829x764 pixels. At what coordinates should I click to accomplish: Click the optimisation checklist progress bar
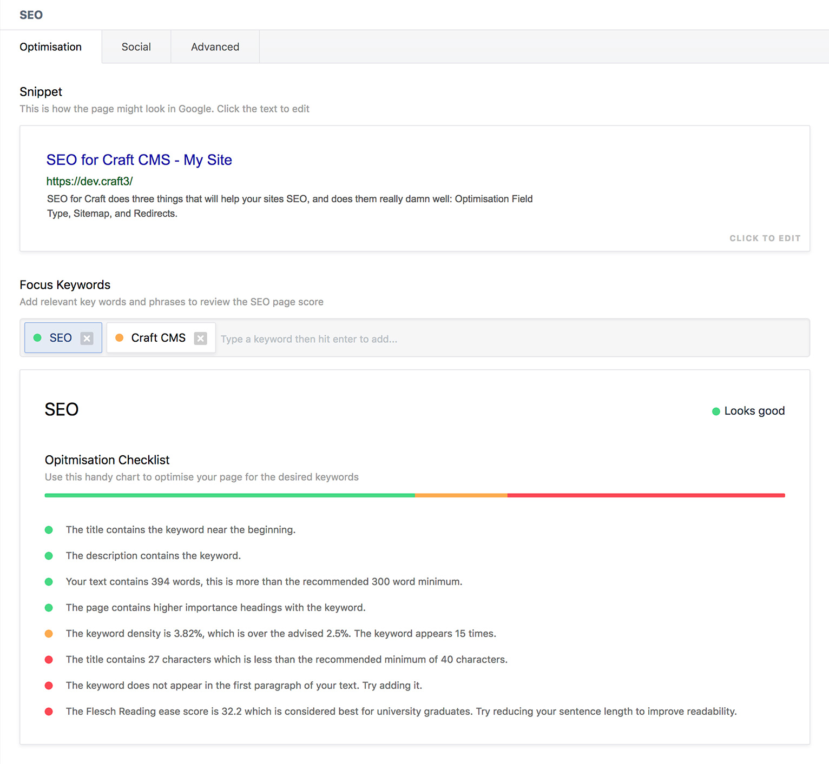(414, 495)
